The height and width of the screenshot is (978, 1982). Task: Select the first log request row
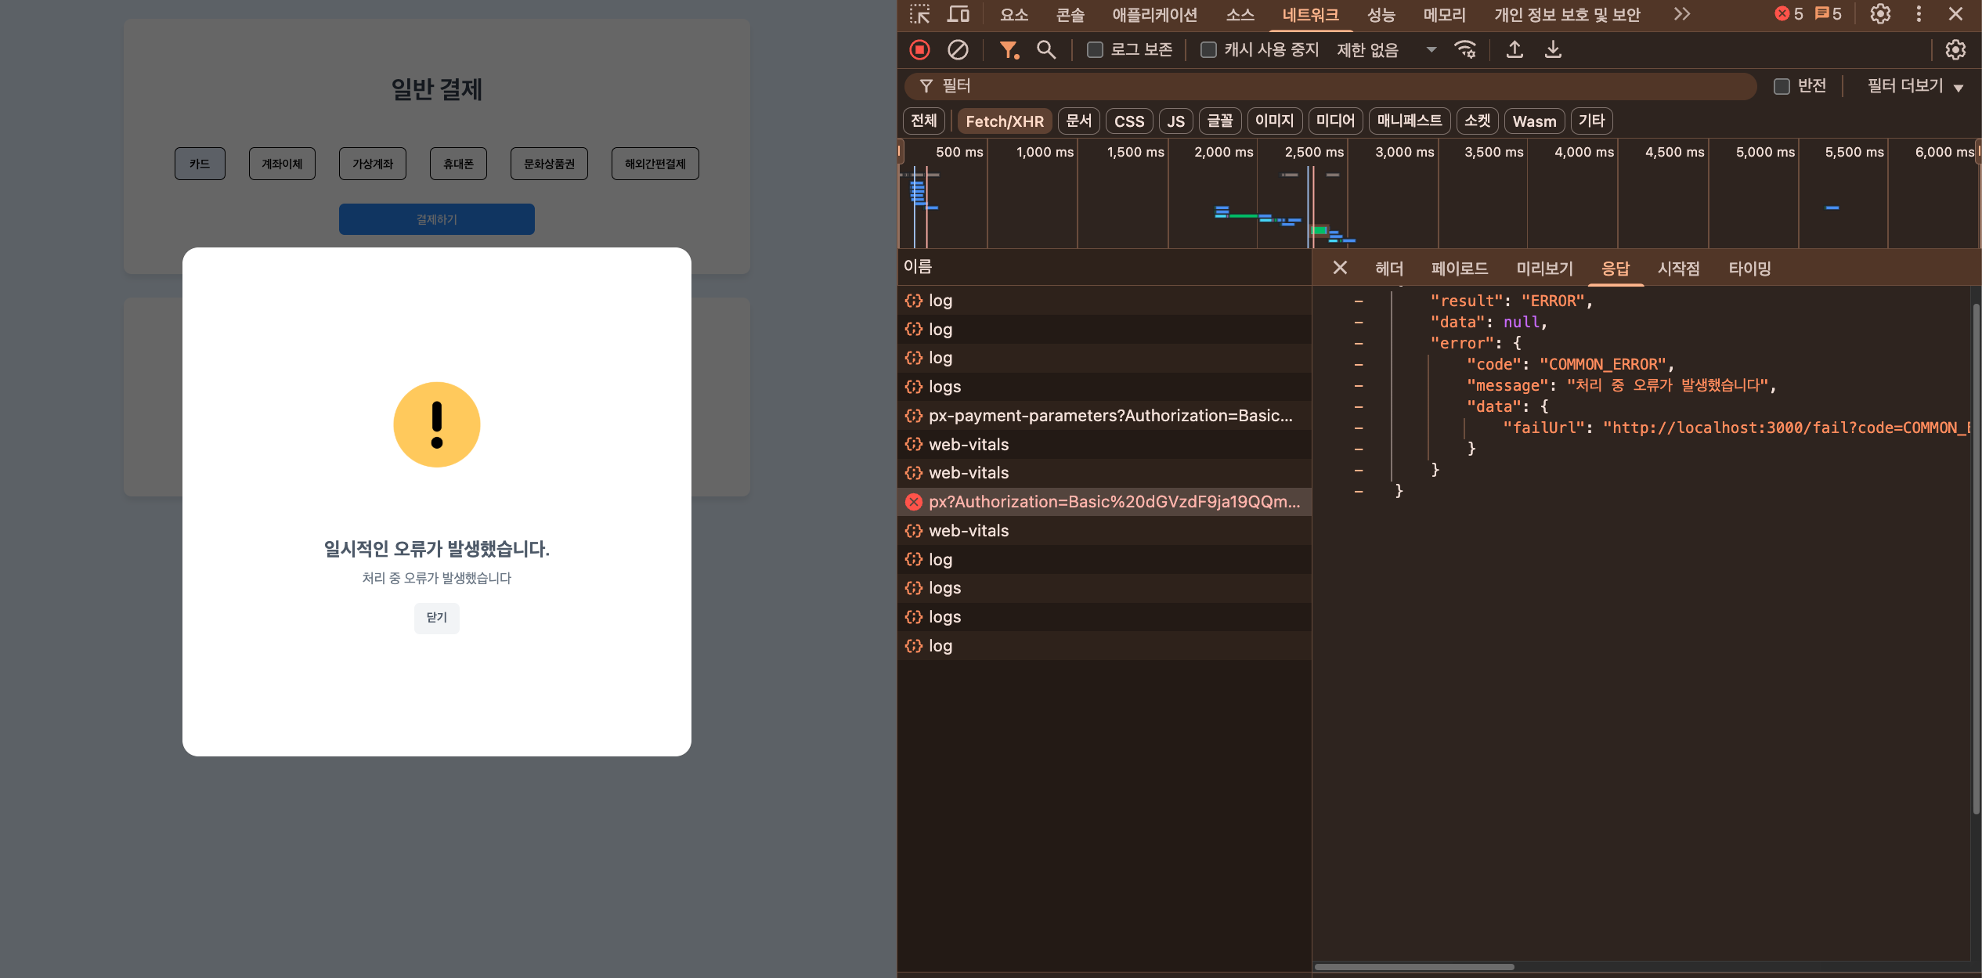click(1104, 301)
